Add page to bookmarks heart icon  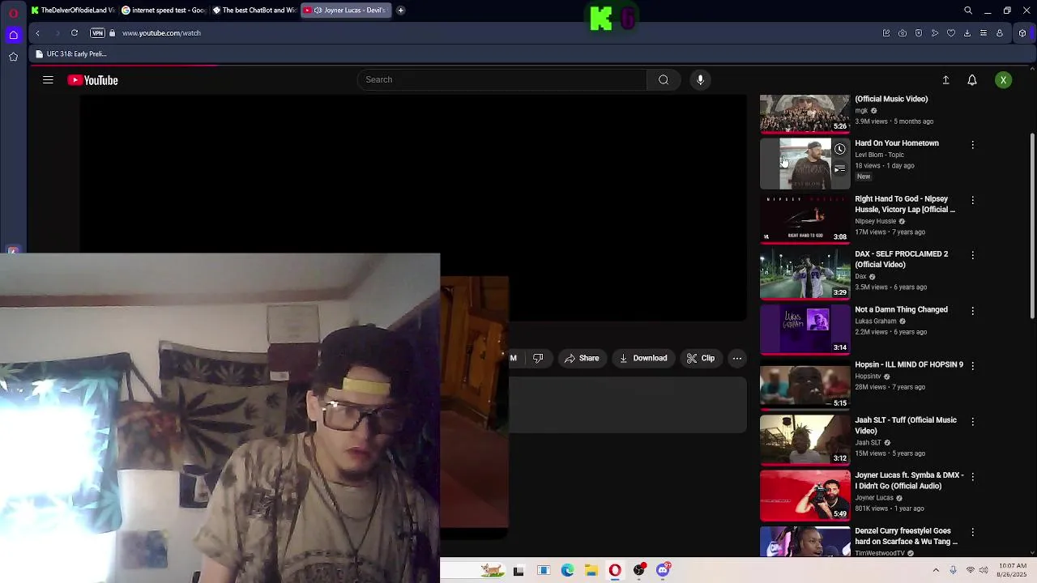[x=951, y=33]
